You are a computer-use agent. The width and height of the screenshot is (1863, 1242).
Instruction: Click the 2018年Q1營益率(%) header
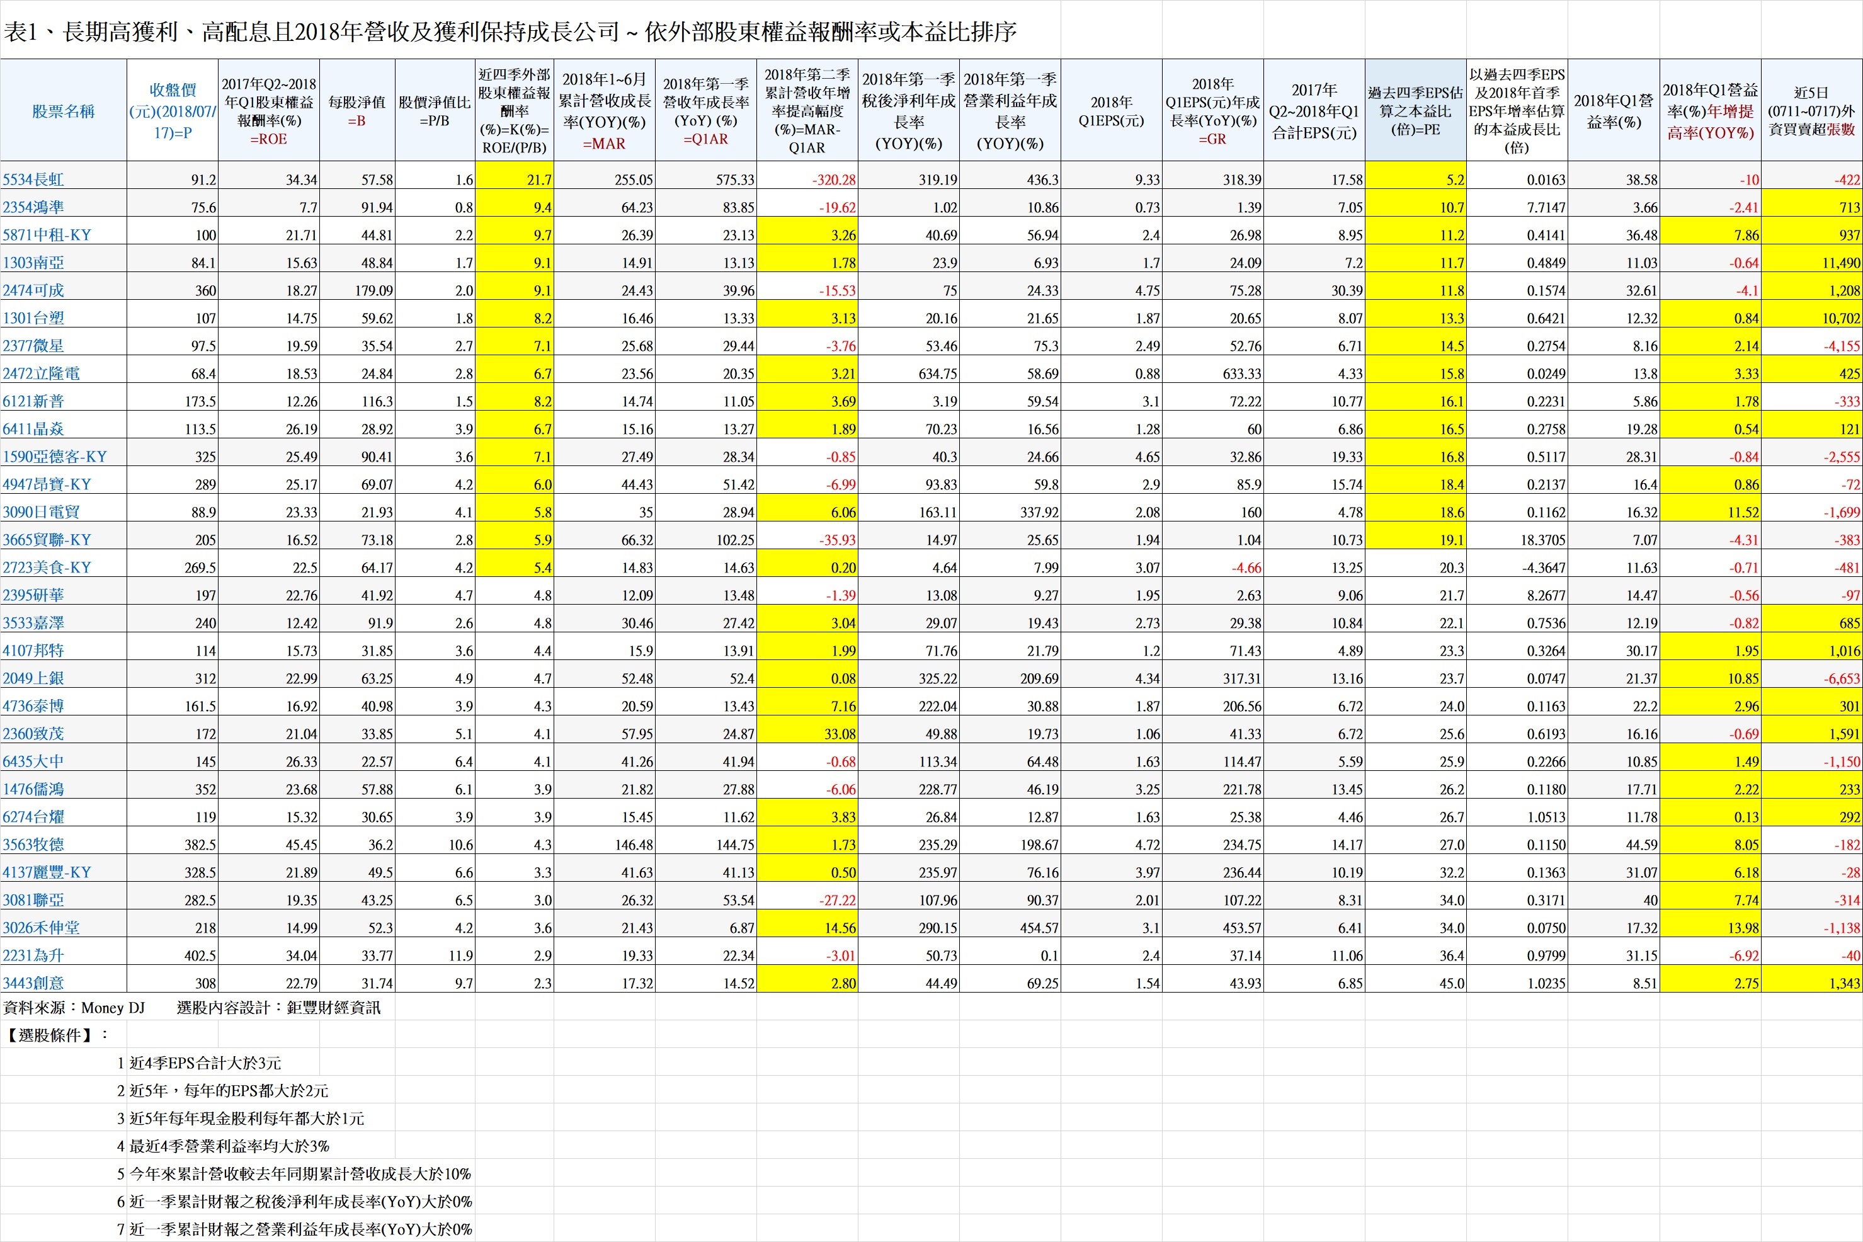pyautogui.click(x=1614, y=111)
